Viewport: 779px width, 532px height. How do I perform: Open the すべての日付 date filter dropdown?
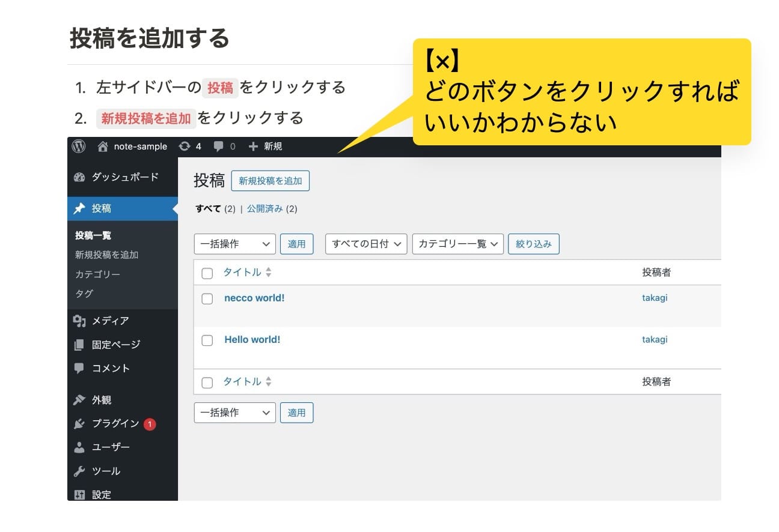coord(367,244)
